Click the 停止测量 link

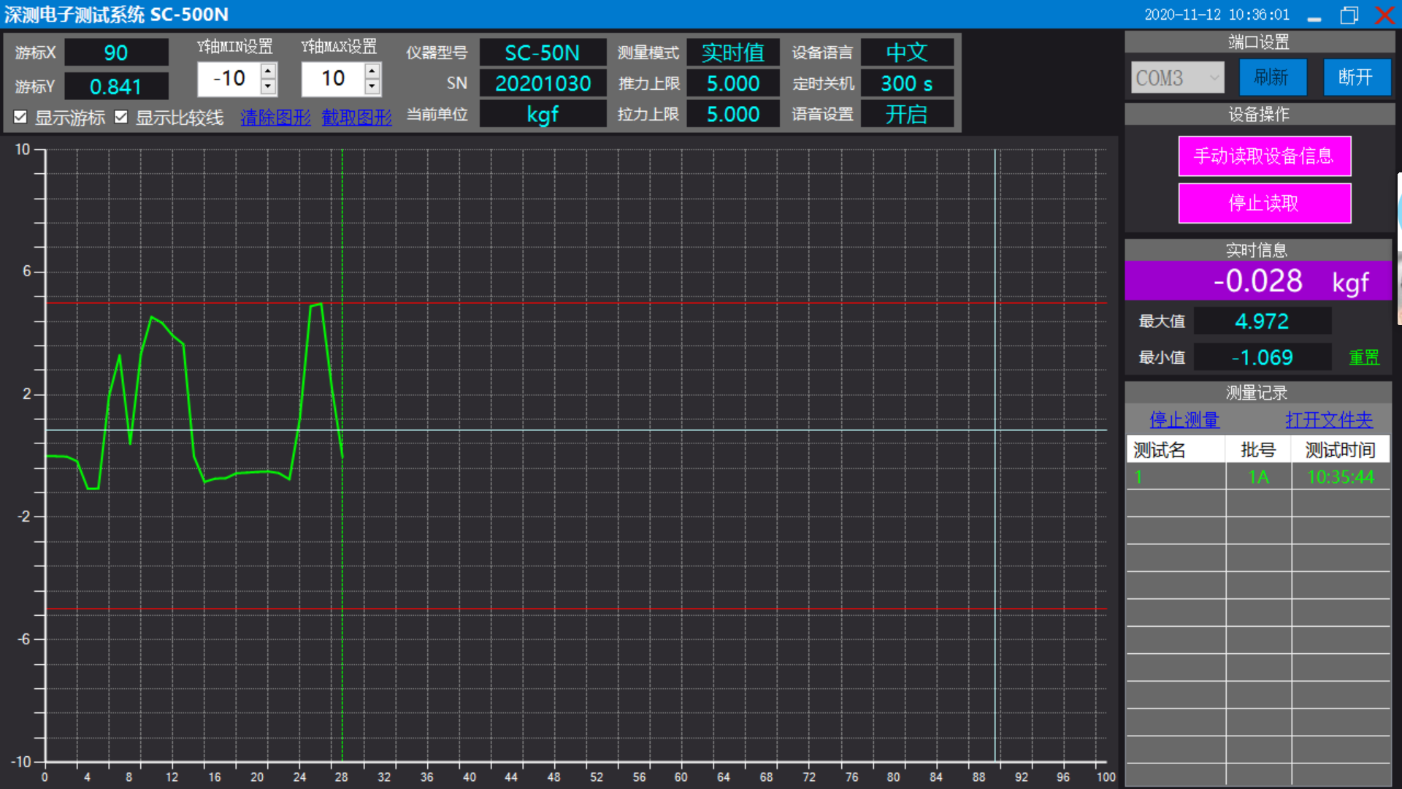point(1184,420)
